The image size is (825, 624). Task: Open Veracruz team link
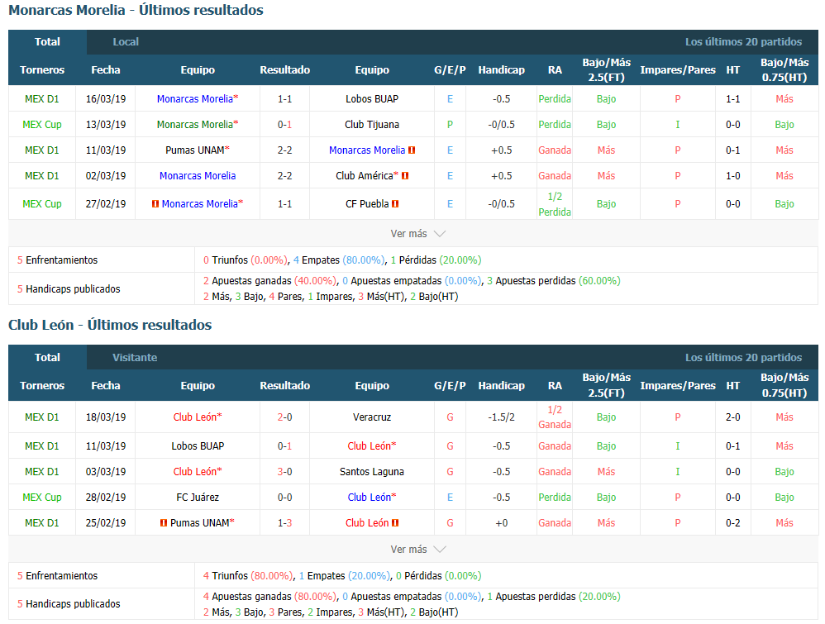pos(372,417)
